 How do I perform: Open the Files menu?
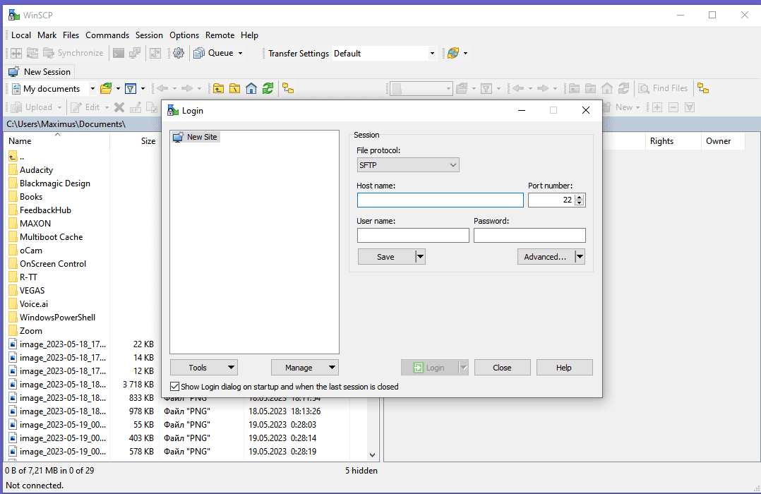click(x=71, y=35)
